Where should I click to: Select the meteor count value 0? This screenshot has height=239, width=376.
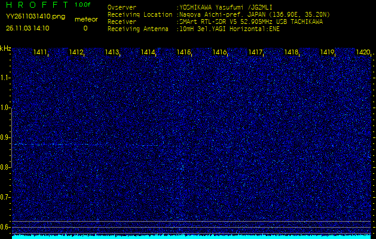pos(85,28)
